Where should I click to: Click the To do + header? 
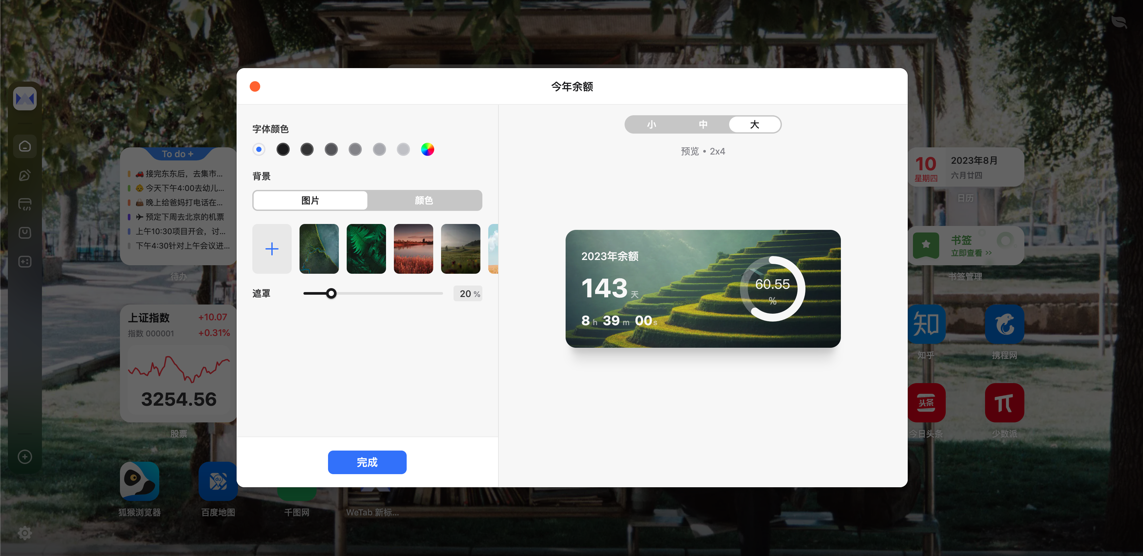point(178,154)
